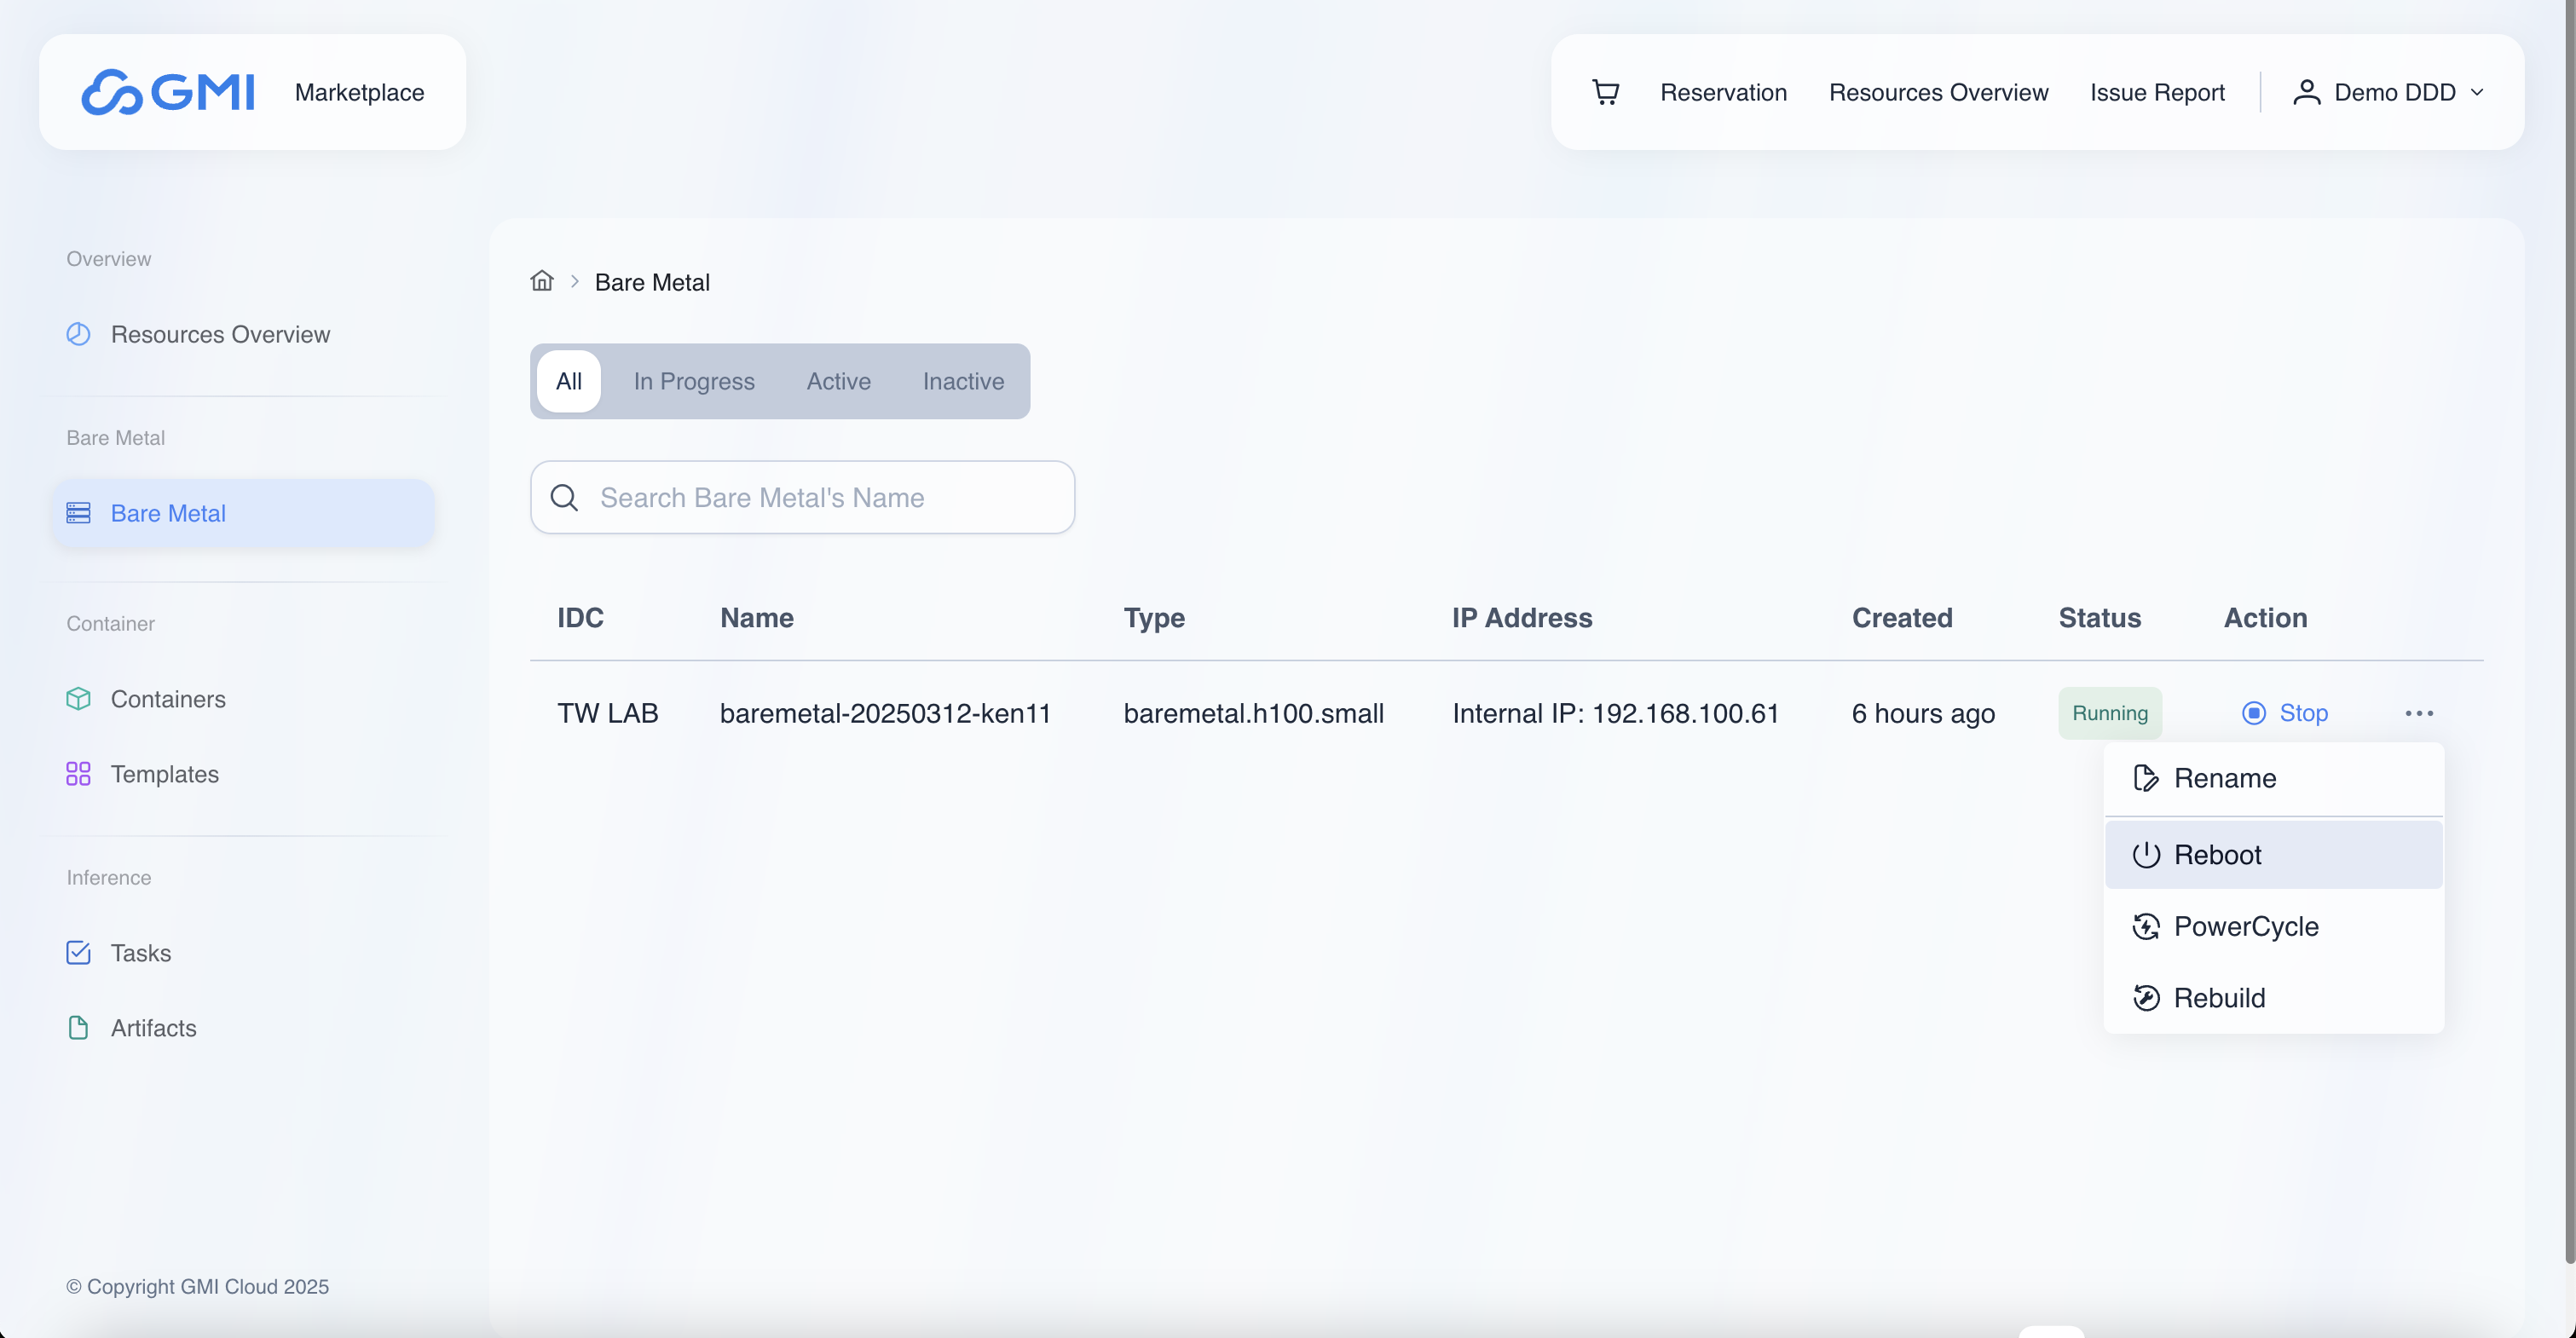Click the GMI cloud logo
The image size is (2576, 1338).
168,92
